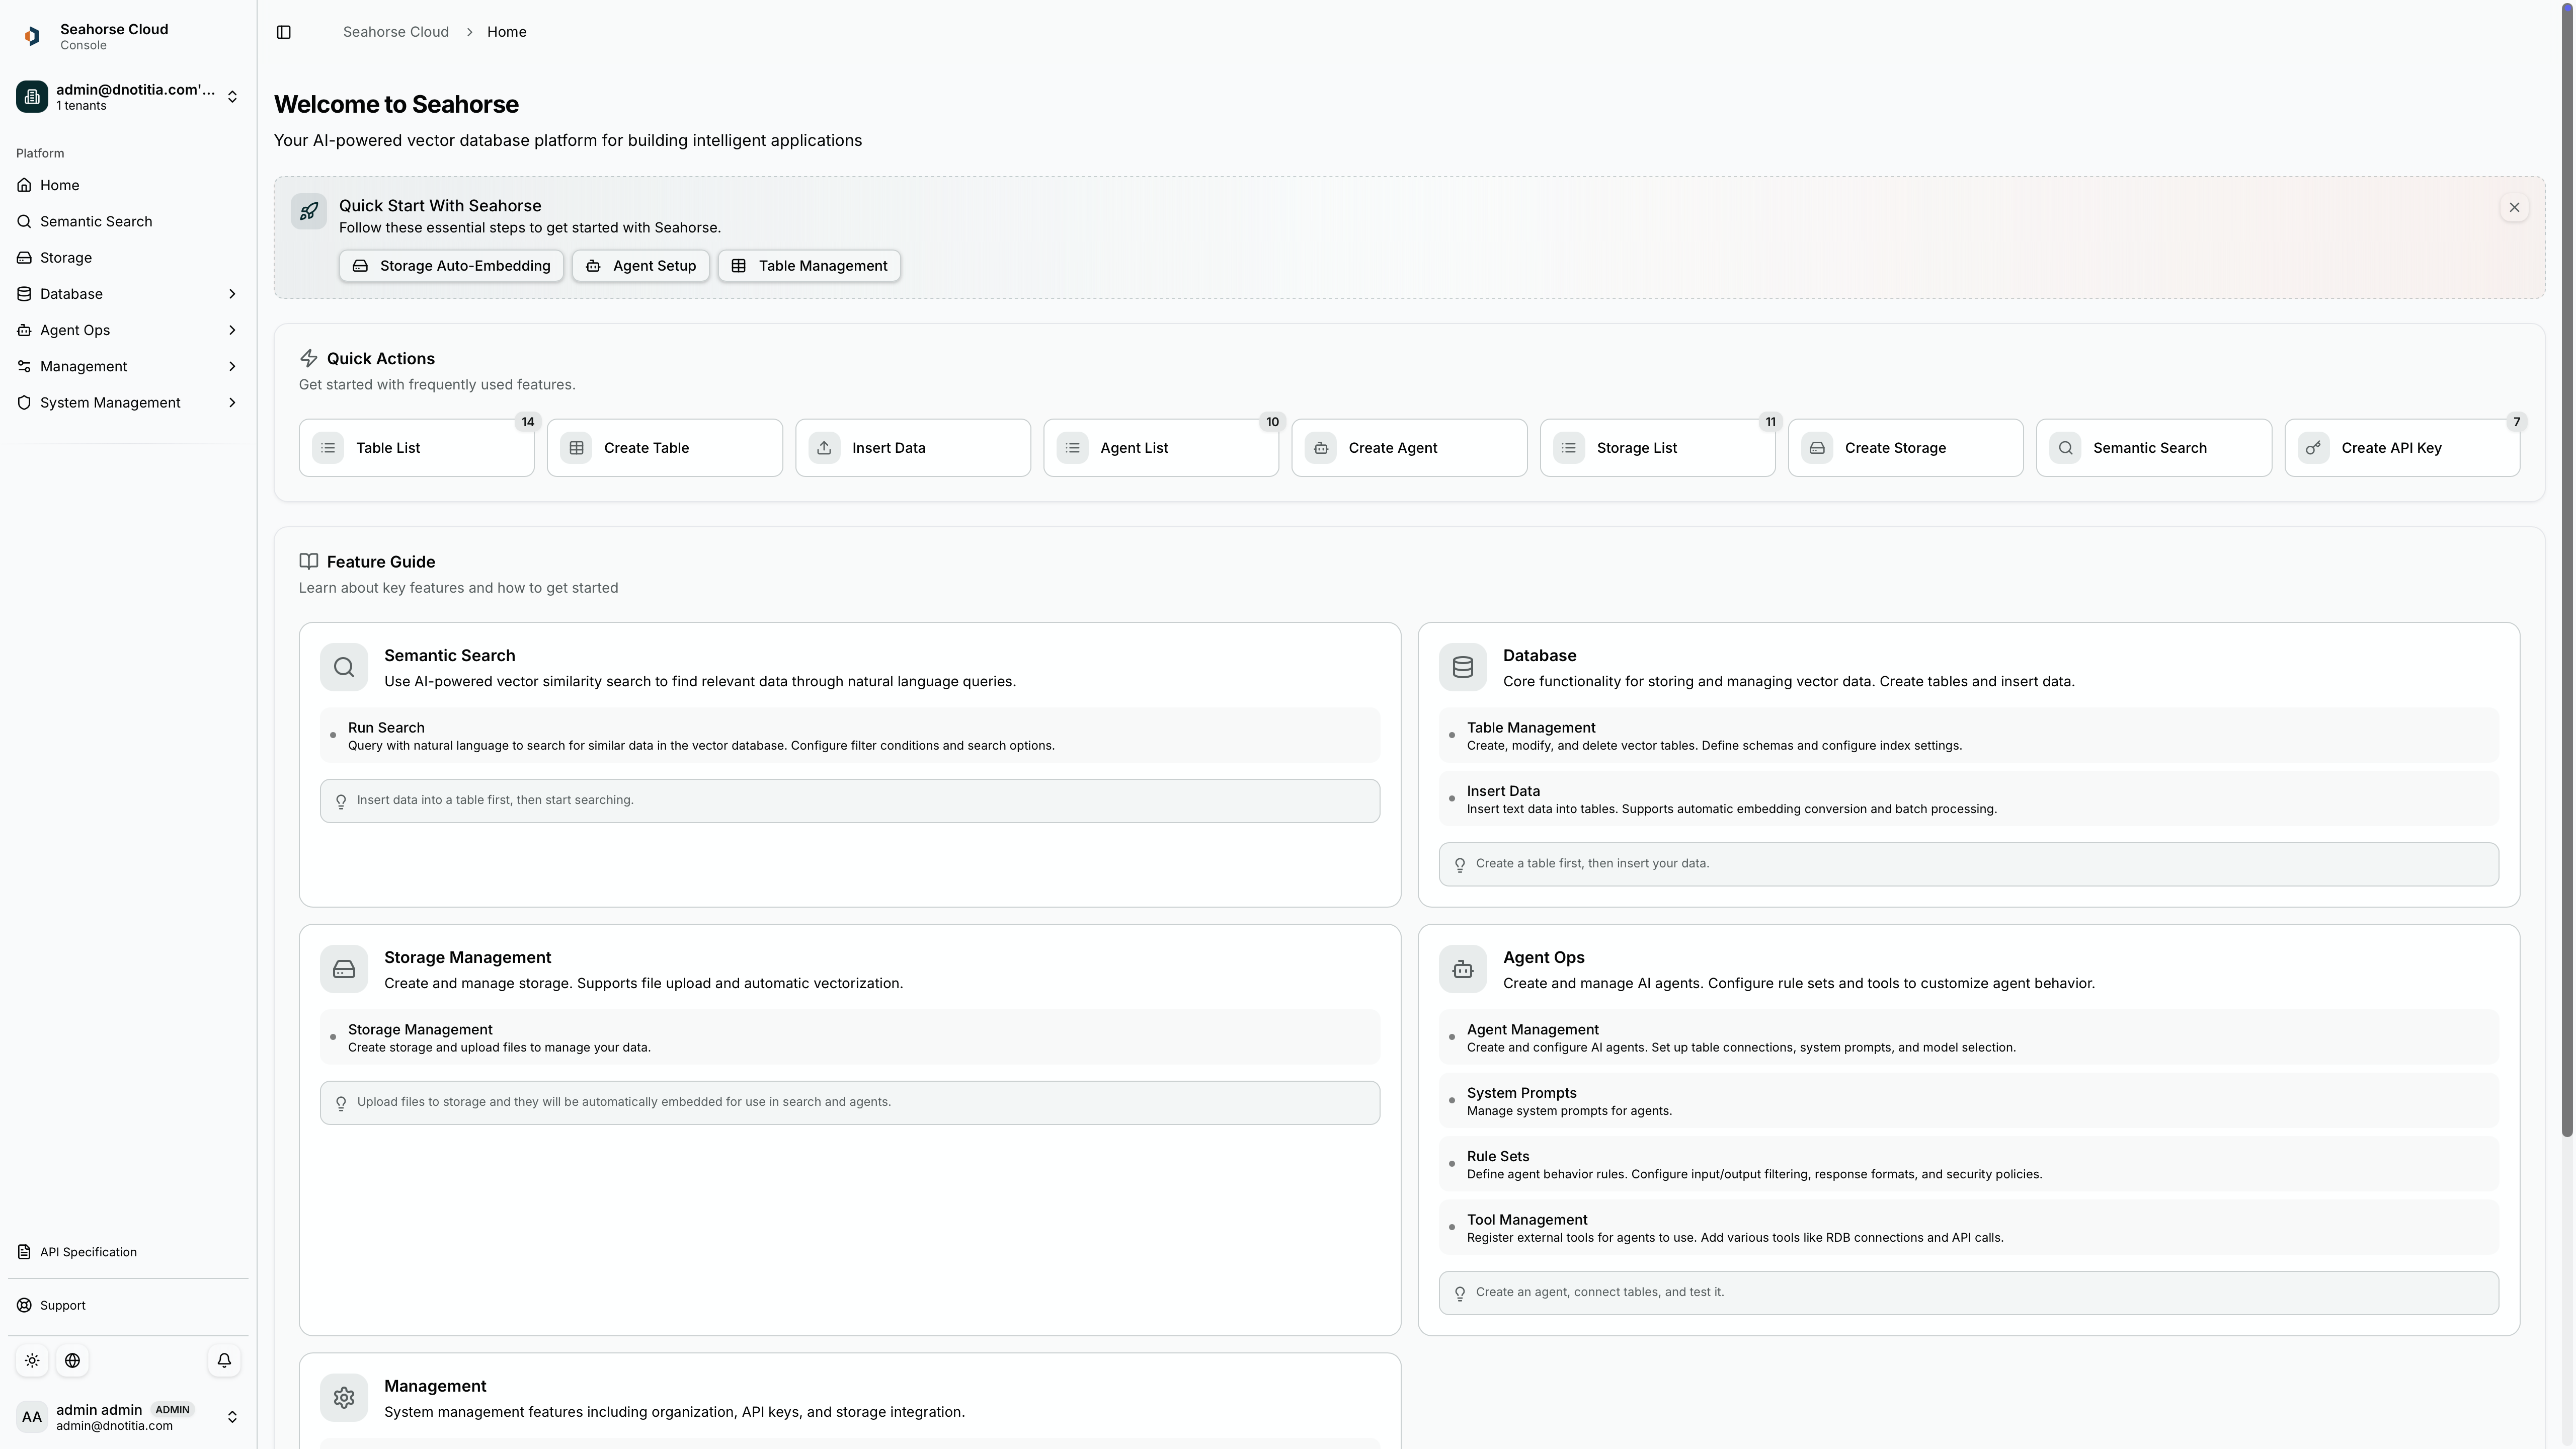Click Create API Key quick action

(x=2401, y=448)
